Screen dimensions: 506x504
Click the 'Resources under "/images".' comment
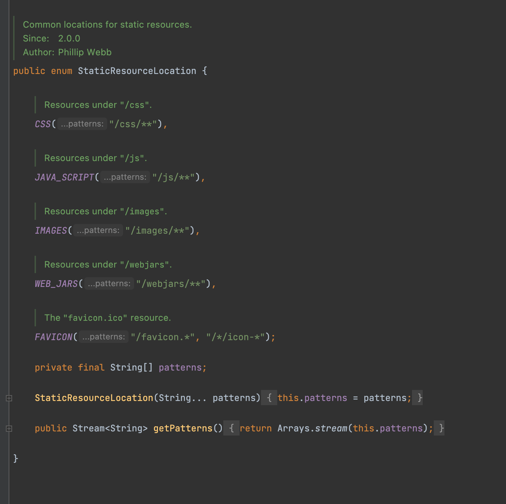coord(106,211)
